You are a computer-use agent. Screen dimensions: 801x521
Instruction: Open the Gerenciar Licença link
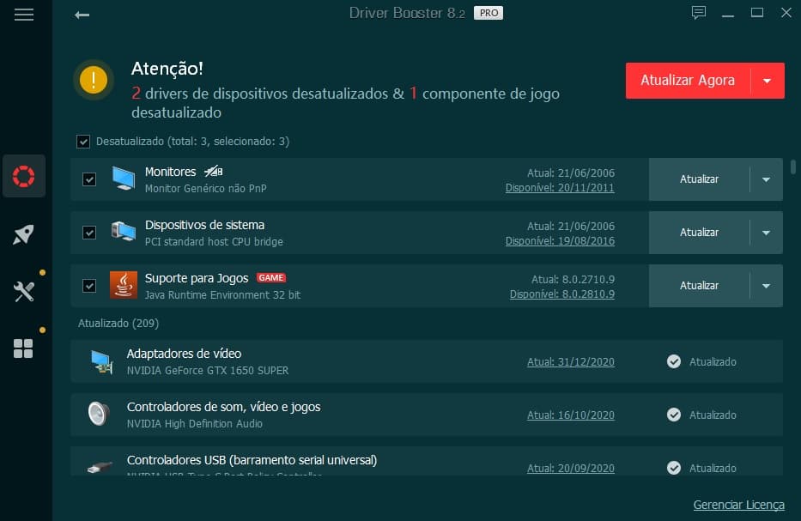click(738, 505)
